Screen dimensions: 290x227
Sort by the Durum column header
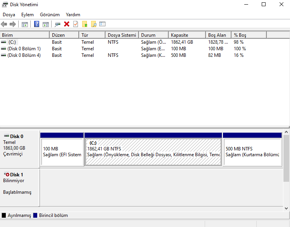click(x=154, y=35)
